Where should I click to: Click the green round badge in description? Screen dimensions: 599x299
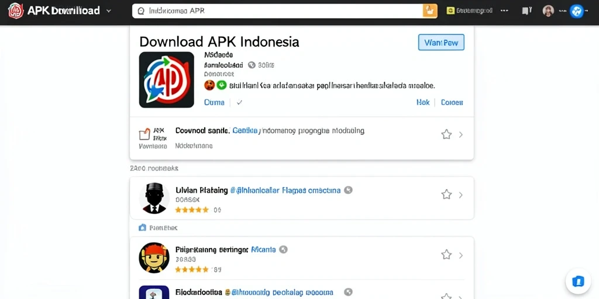click(222, 85)
